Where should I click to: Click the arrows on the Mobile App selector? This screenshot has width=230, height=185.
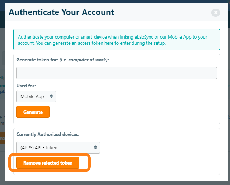51,96
